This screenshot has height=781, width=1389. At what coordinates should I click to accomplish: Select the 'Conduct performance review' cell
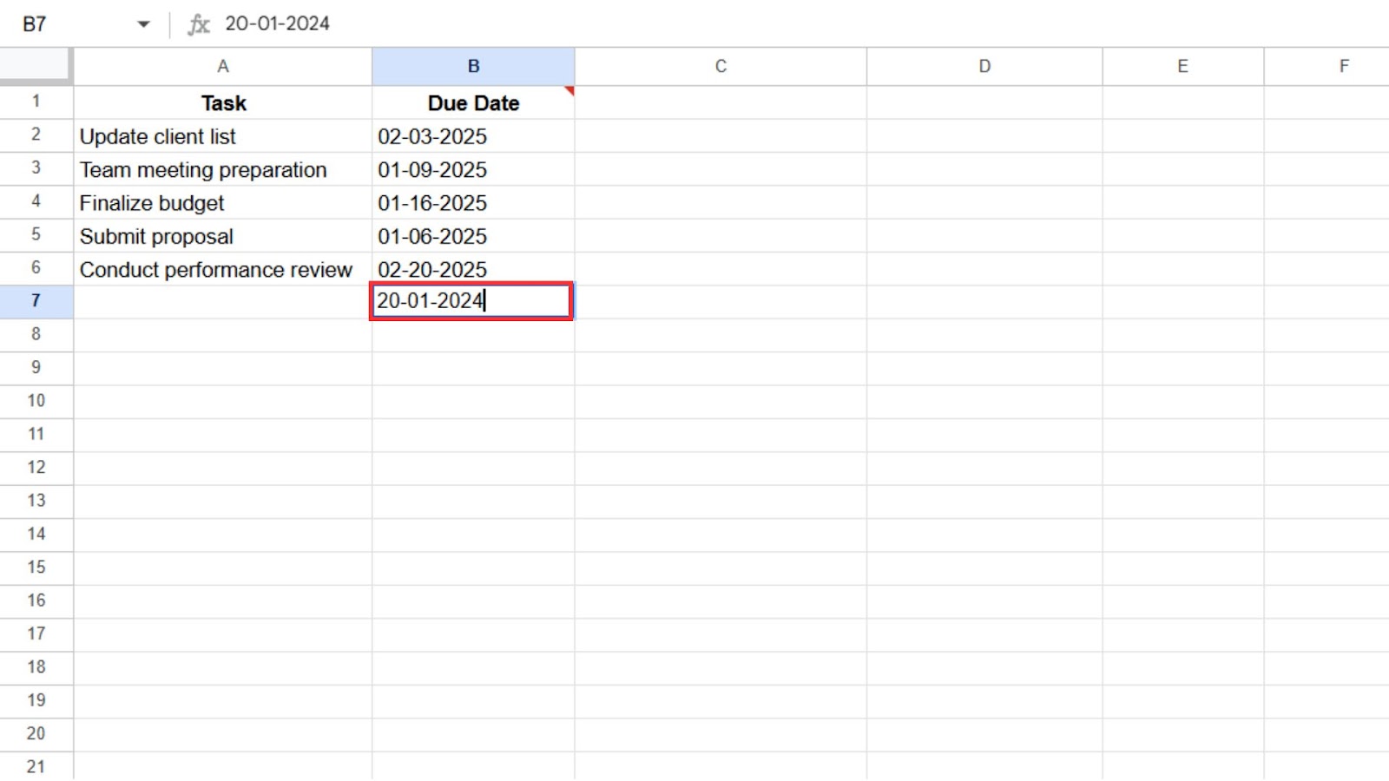click(223, 268)
